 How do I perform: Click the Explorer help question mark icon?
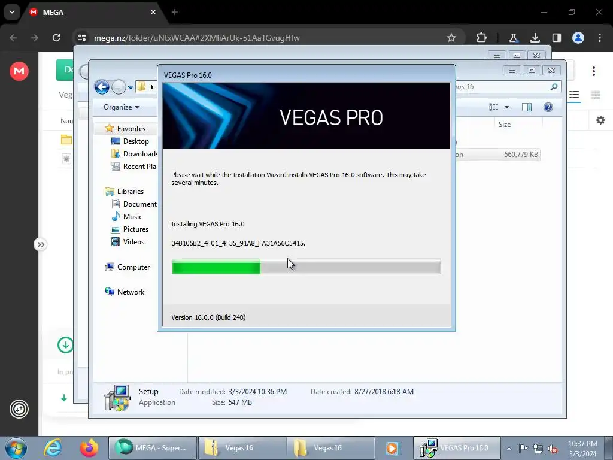[x=548, y=107]
